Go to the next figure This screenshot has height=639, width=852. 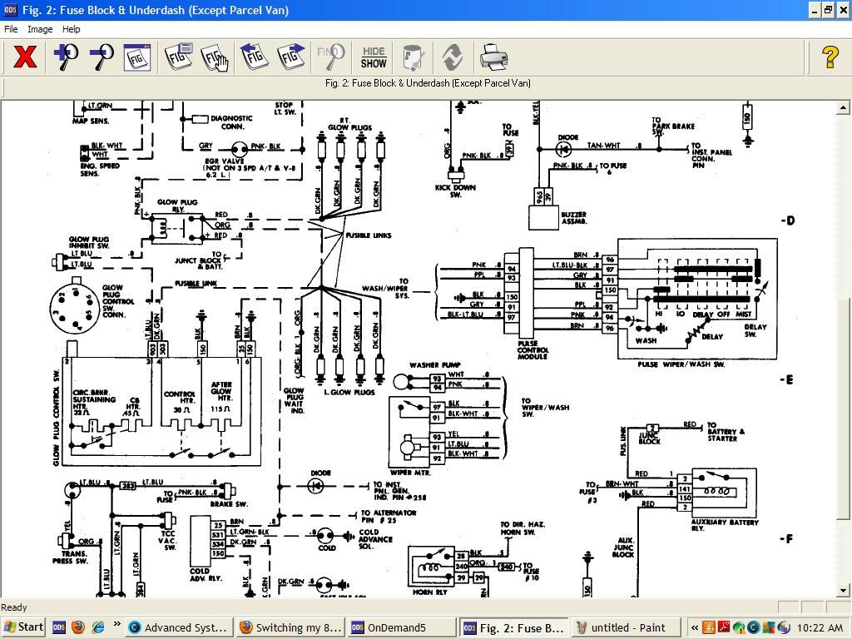click(x=290, y=57)
